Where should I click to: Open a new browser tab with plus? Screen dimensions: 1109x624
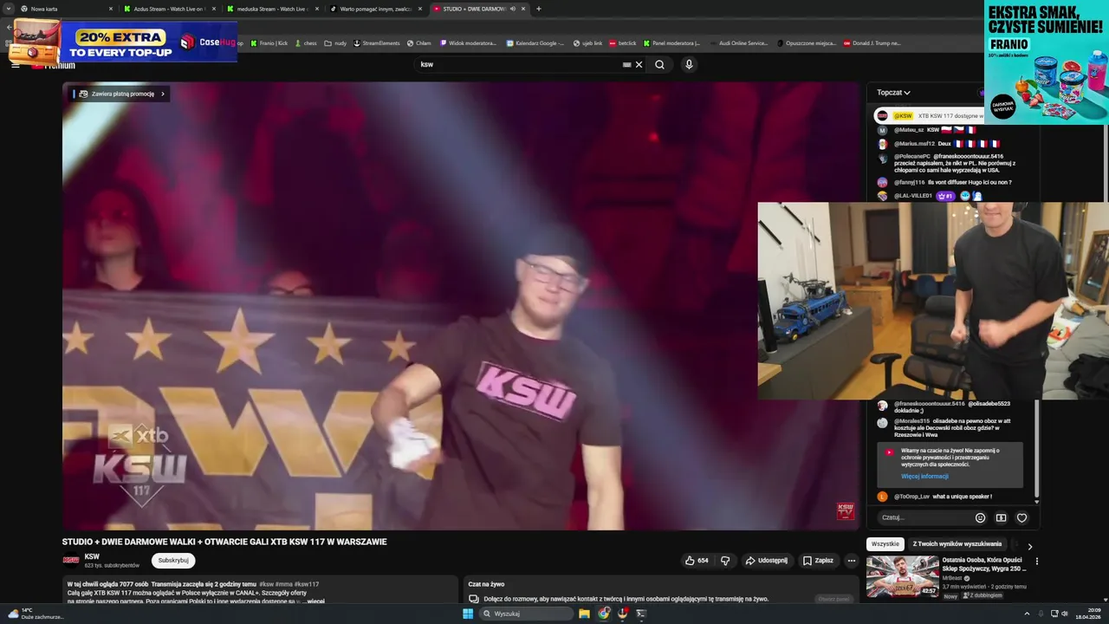539,9
